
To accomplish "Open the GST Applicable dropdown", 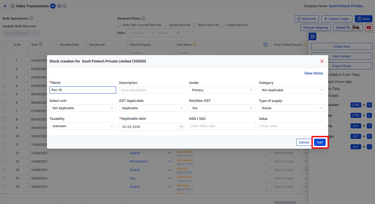I will (x=153, y=108).
